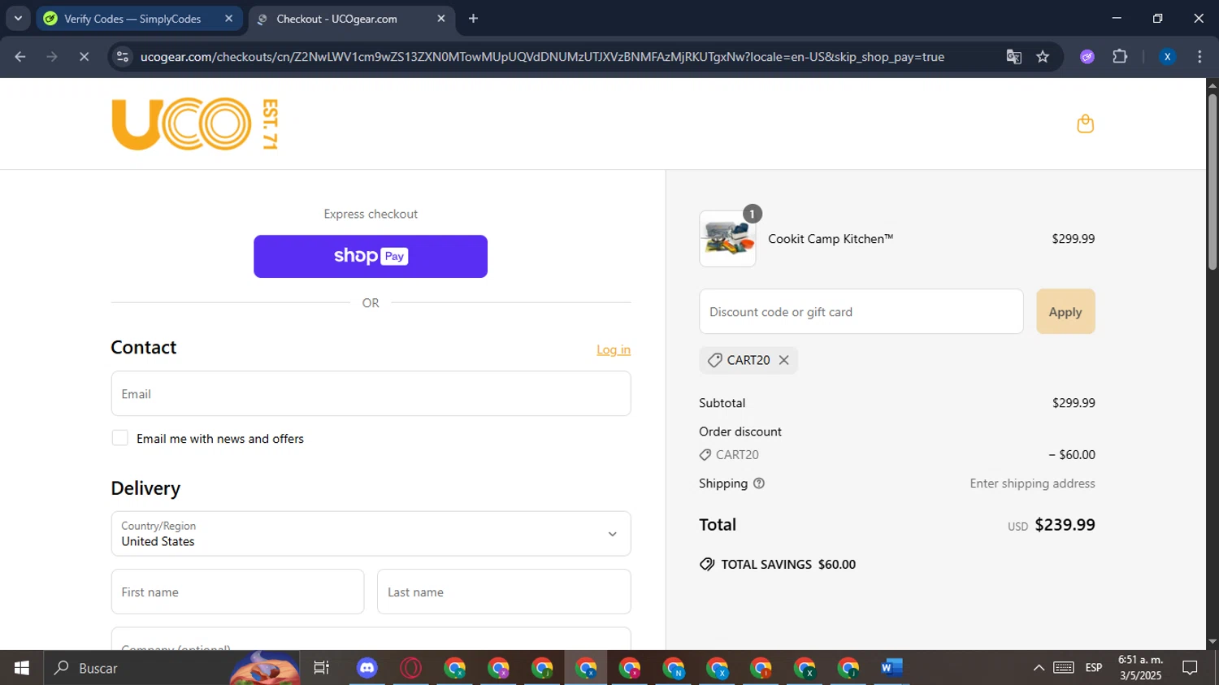Viewport: 1219px width, 685px height.
Task: Click the address bar URL
Action: point(542,57)
